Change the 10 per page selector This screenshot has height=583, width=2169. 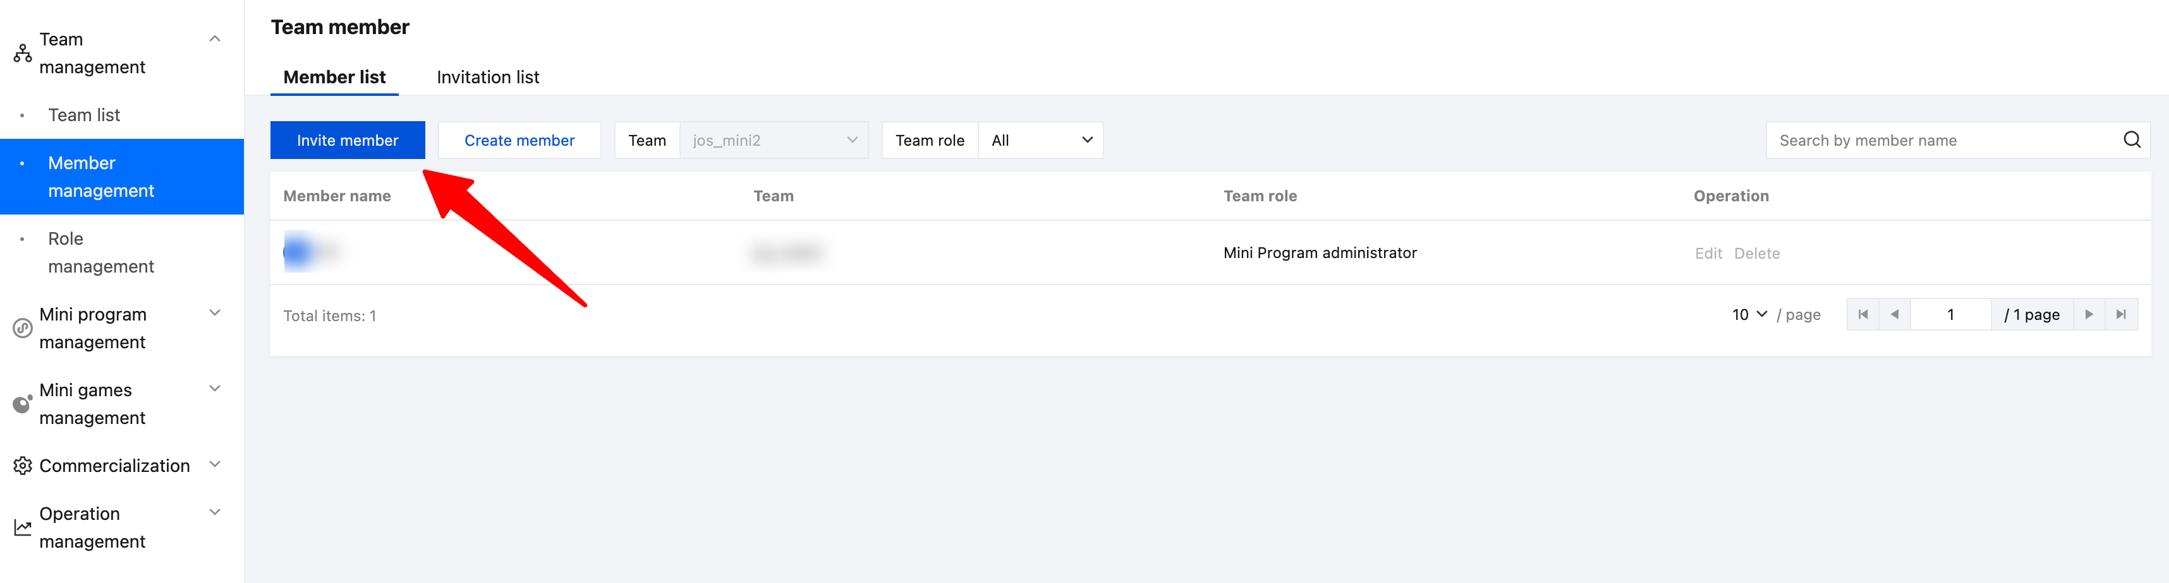click(x=1749, y=315)
